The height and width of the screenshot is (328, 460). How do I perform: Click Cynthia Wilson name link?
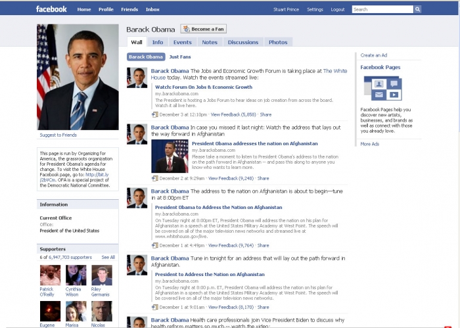tap(73, 292)
